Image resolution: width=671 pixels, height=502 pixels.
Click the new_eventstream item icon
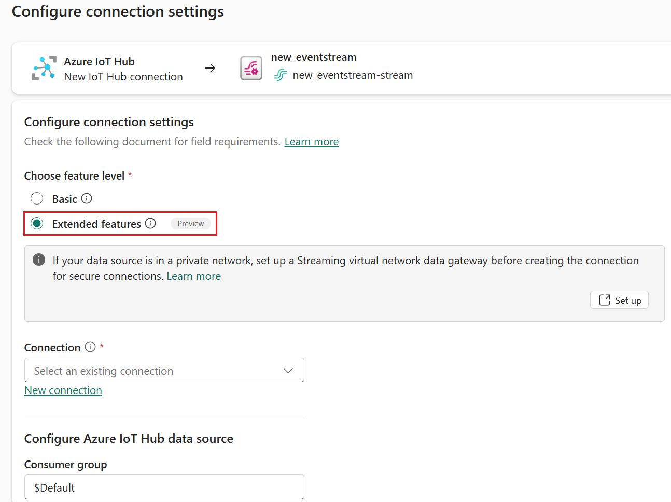click(251, 68)
